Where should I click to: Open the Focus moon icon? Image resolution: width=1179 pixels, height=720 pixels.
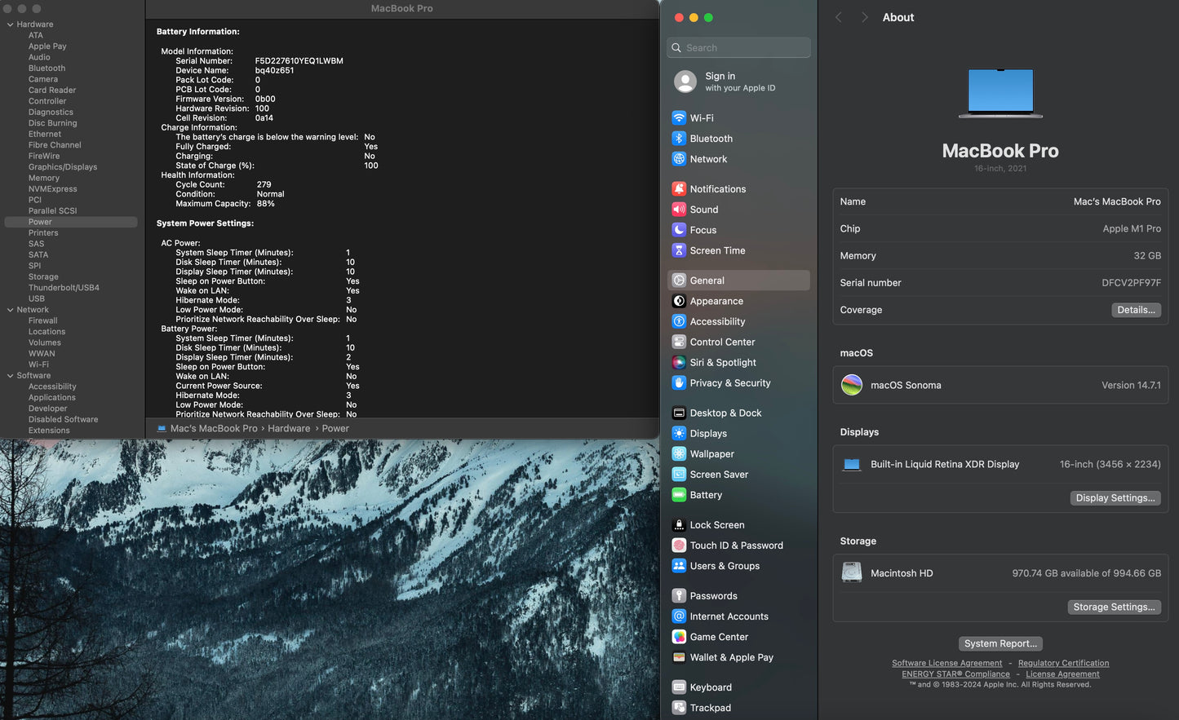coord(679,230)
